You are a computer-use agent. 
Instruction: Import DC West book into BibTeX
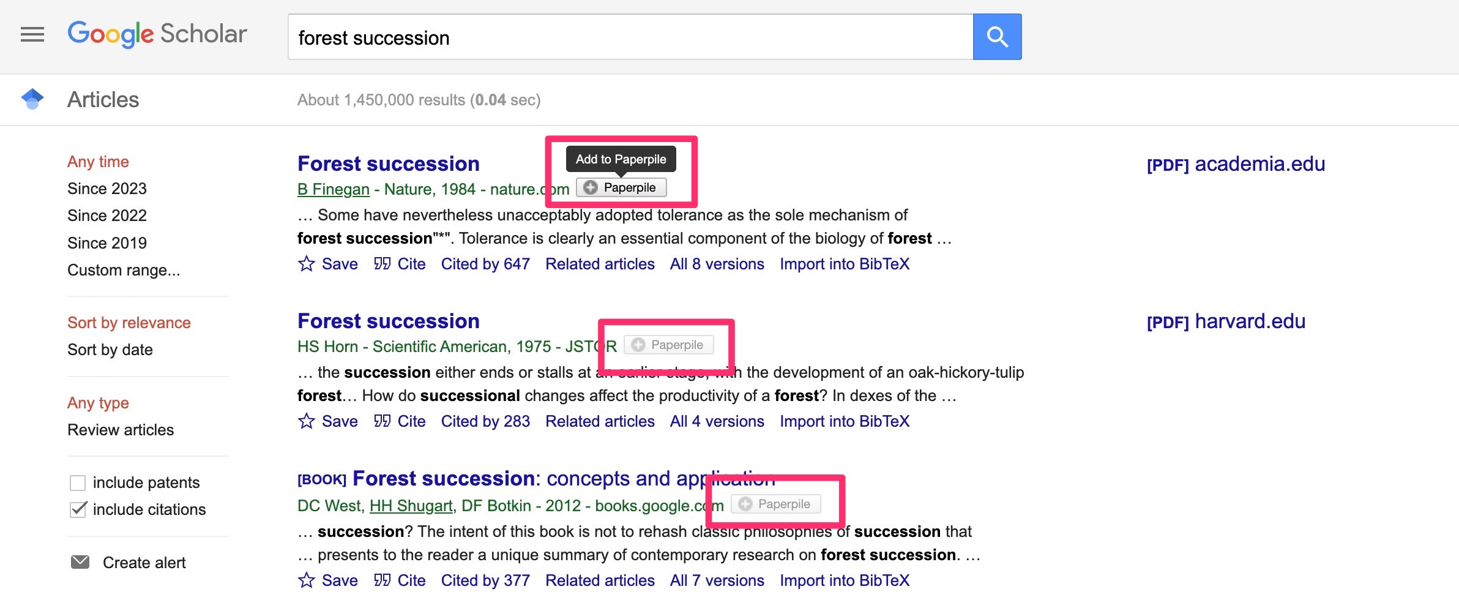[845, 580]
